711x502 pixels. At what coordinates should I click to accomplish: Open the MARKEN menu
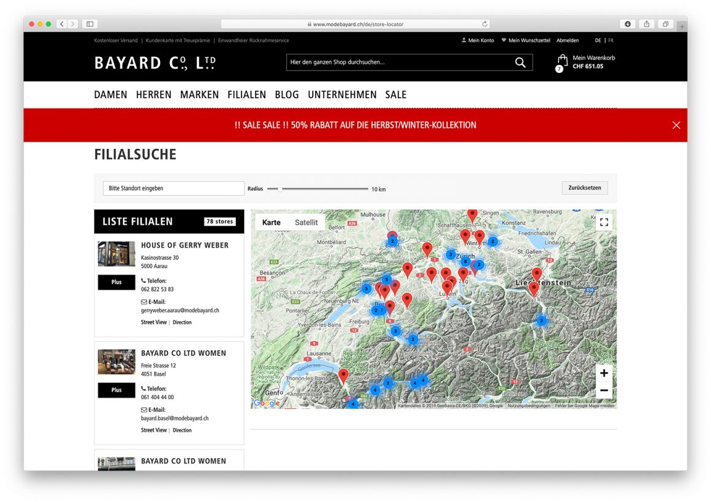coord(200,95)
